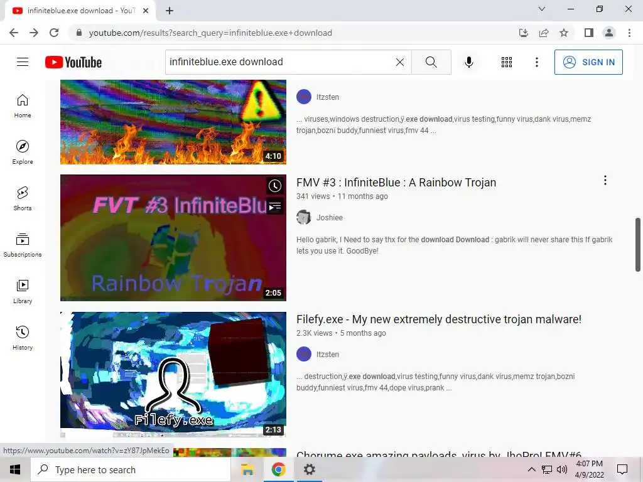This screenshot has width=643, height=482.
Task: Play the Rainbow Trojan thumbnail video
Action: coord(173,238)
